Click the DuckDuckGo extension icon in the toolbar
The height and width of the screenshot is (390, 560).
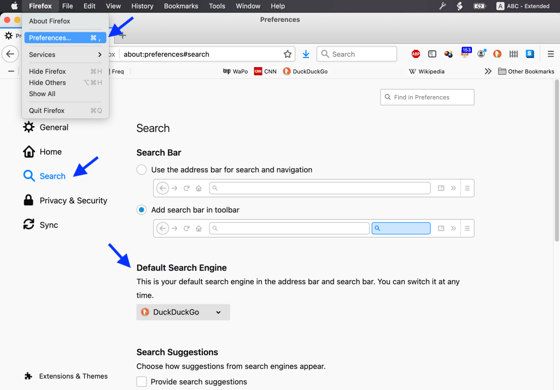[497, 54]
